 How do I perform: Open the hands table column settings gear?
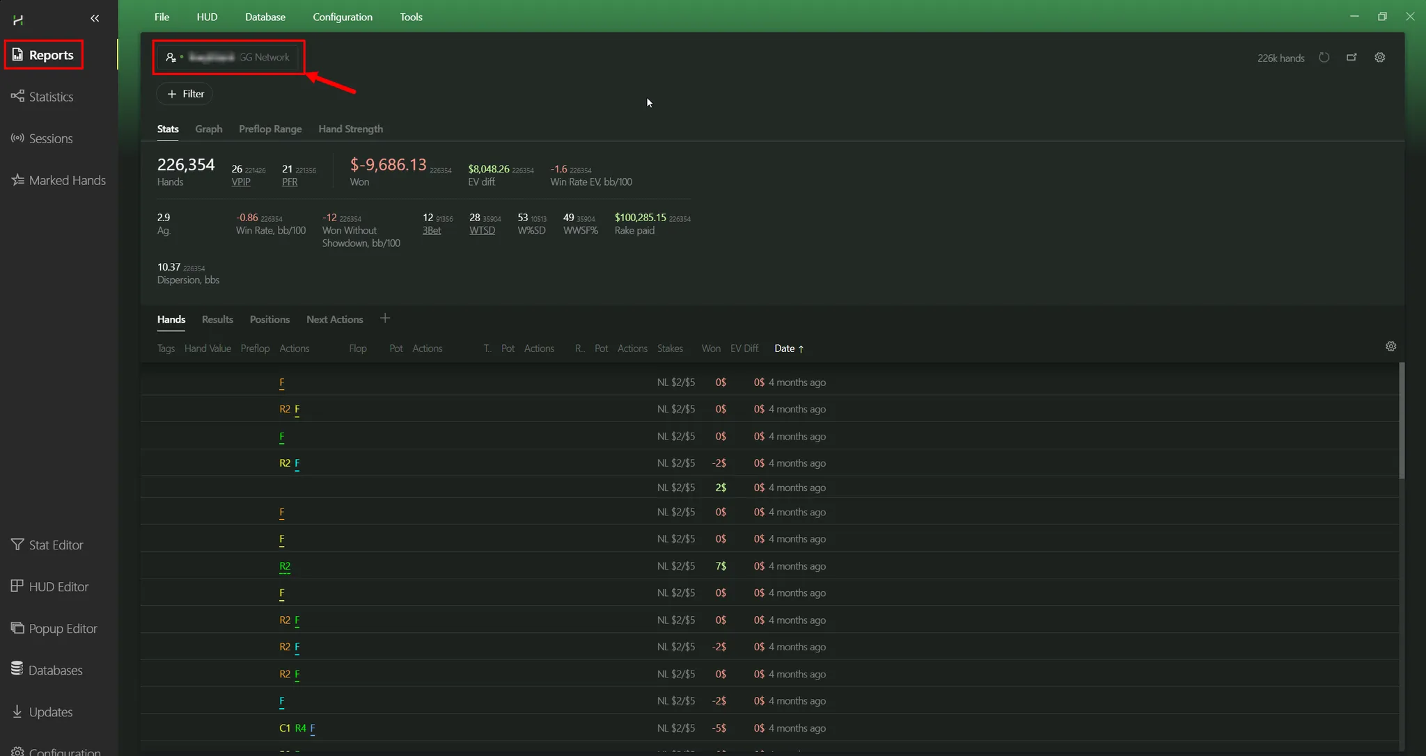coord(1390,346)
